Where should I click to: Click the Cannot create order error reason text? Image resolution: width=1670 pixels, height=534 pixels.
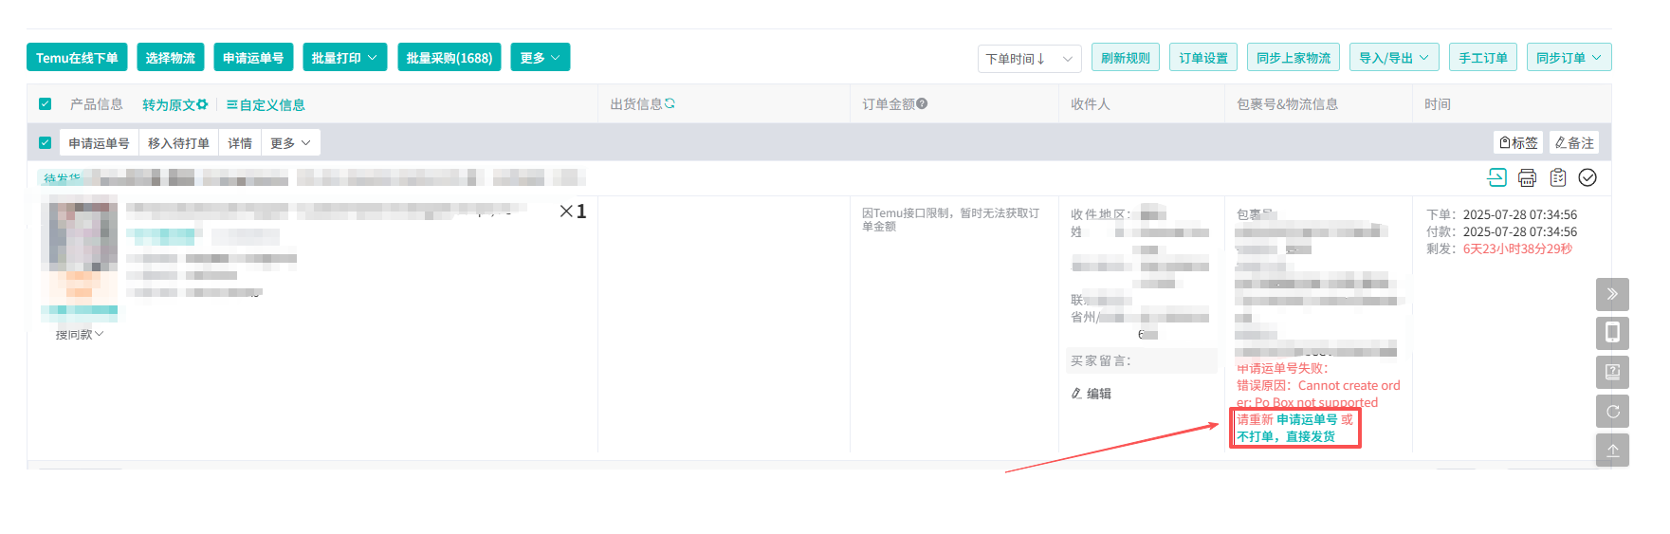(1318, 394)
